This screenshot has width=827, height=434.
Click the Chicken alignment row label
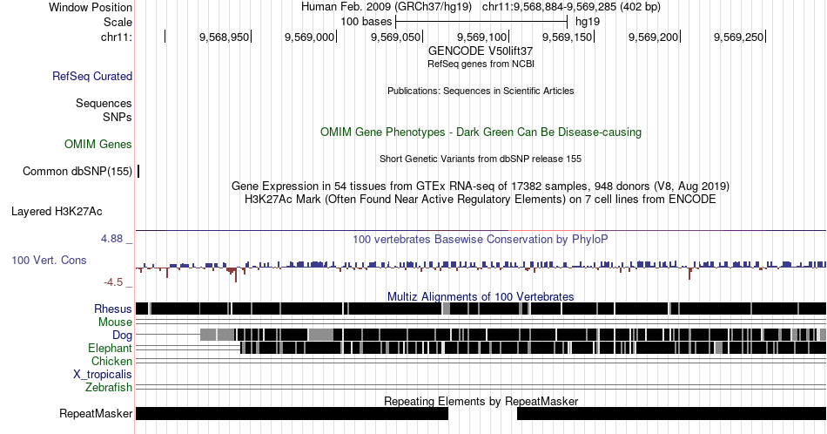(111, 361)
